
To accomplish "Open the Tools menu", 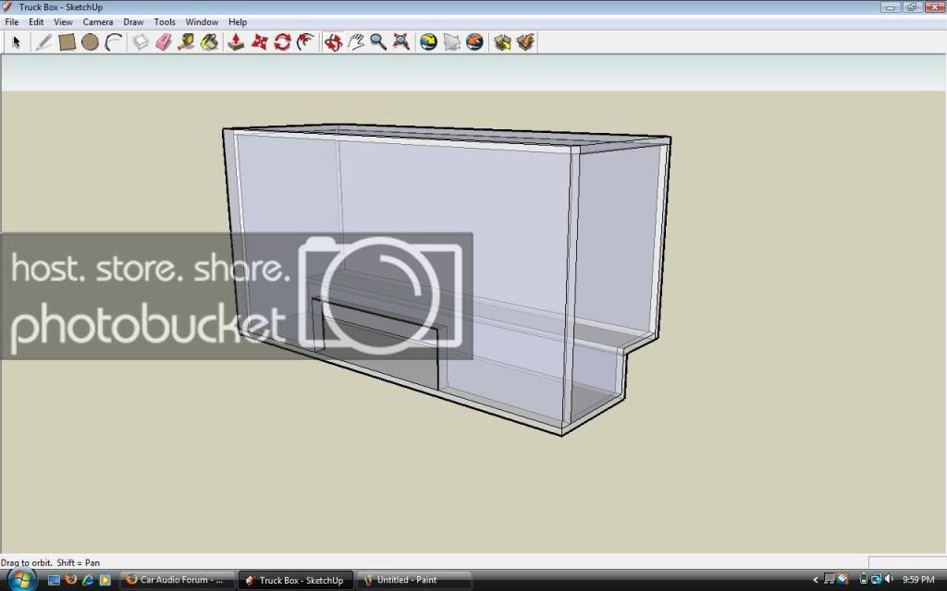I will [x=165, y=22].
